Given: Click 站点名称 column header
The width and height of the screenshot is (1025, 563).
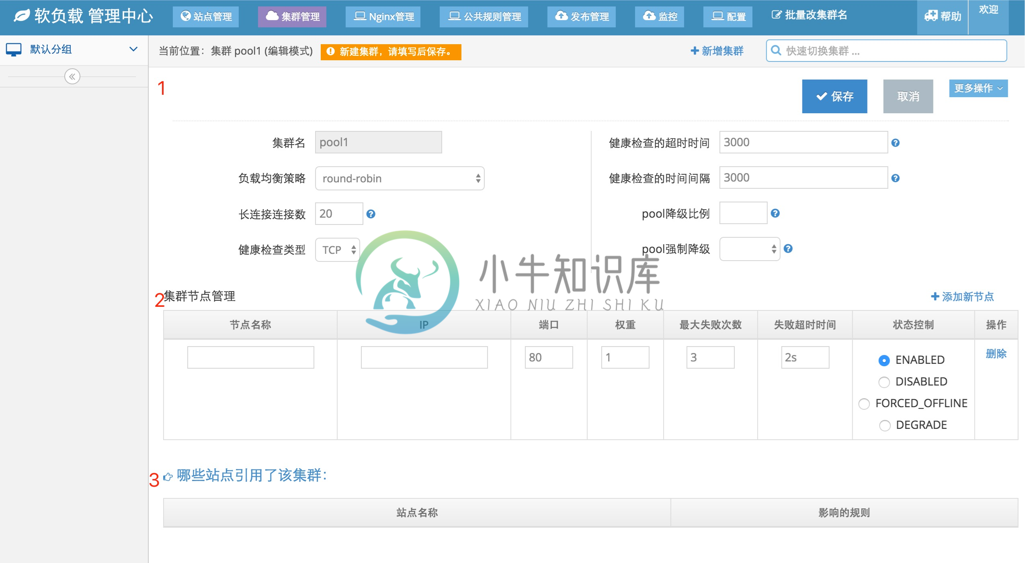Looking at the screenshot, I should point(417,513).
